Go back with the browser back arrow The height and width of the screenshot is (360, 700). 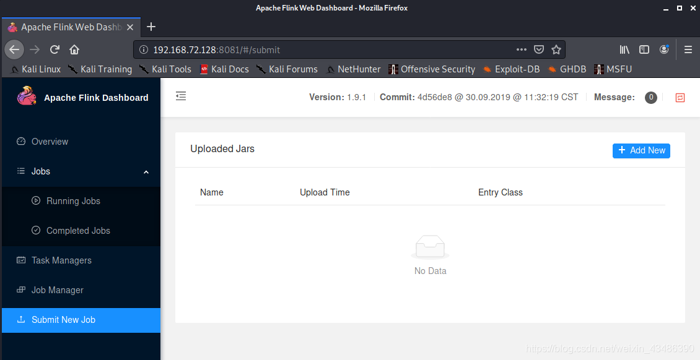(x=14, y=49)
